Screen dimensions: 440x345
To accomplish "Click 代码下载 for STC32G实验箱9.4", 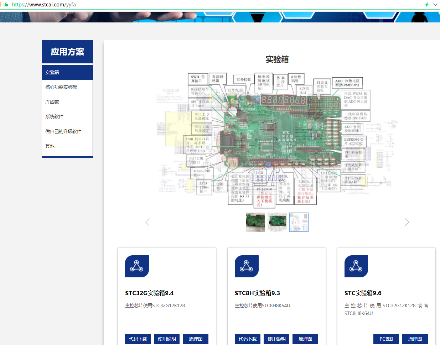I will point(138,339).
